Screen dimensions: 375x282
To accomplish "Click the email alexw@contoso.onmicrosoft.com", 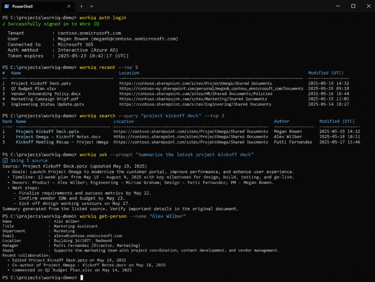I will point(88,236).
